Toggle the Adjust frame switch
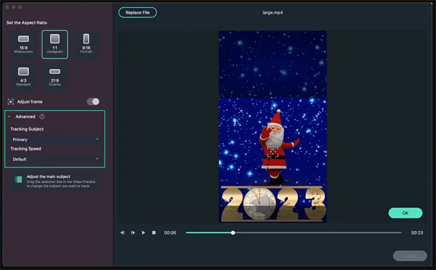The width and height of the screenshot is (436, 270). 93,101
